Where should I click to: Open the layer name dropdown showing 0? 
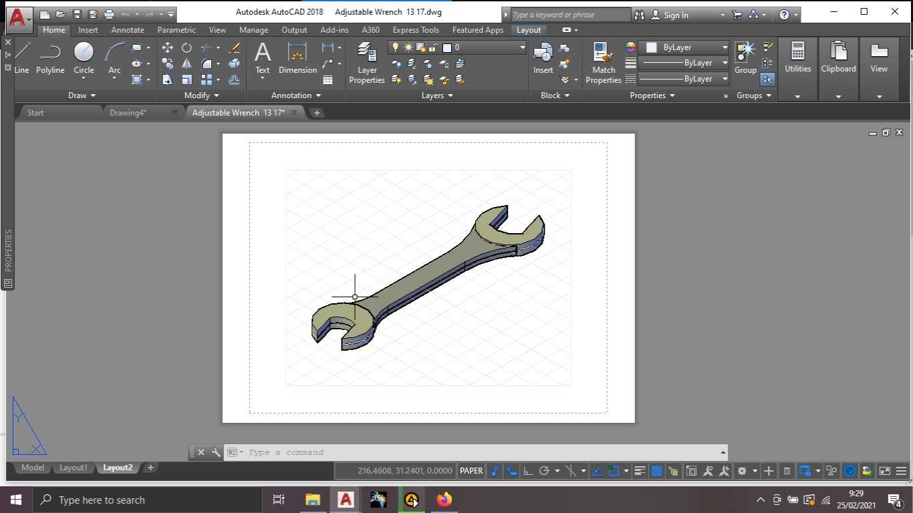click(x=458, y=47)
